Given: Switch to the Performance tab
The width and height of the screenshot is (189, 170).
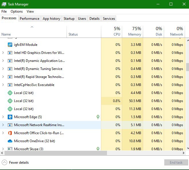Looking at the screenshot, I should point(30,19).
